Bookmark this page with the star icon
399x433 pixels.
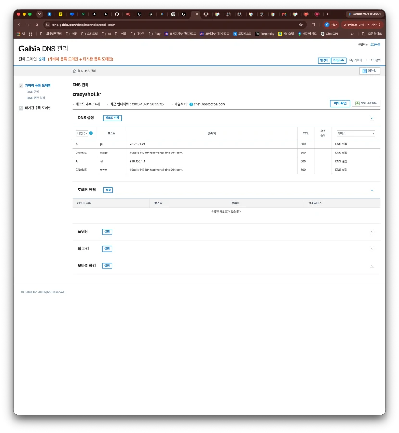pos(301,25)
